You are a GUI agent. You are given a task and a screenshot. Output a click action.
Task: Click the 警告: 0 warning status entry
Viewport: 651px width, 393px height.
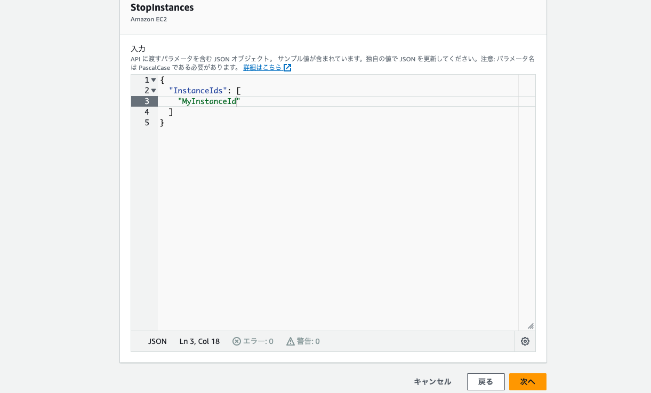(308, 341)
